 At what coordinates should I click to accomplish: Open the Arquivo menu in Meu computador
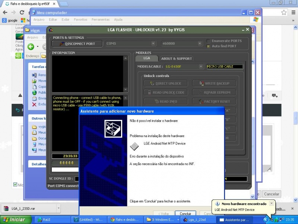39,20
